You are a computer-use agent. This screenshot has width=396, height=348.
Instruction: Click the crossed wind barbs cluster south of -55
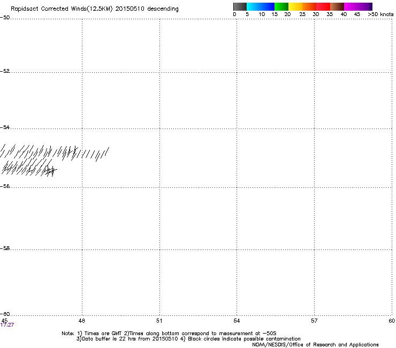pyautogui.click(x=50, y=170)
